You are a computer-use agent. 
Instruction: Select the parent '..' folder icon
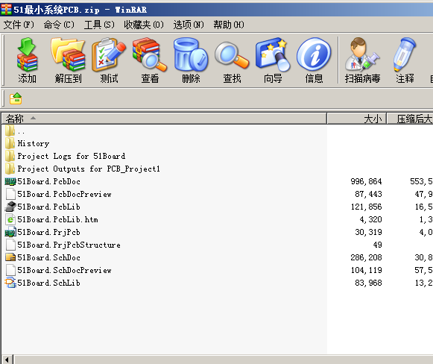point(10,131)
